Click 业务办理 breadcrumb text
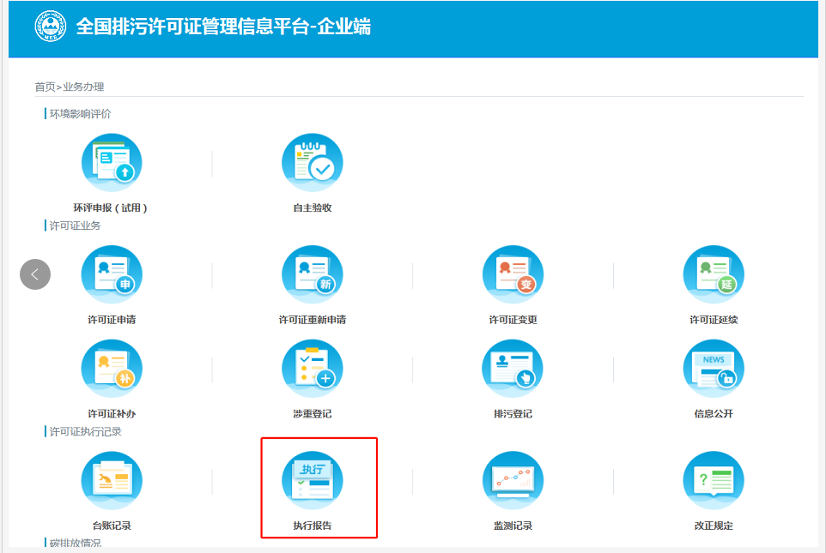Image resolution: width=826 pixels, height=553 pixels. point(83,87)
